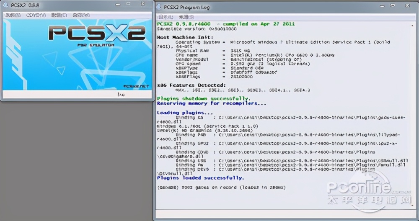This screenshot has width=419, height=221.
Task: Open the last (Misc) menu in PCSX2 window
Action: [81, 15]
